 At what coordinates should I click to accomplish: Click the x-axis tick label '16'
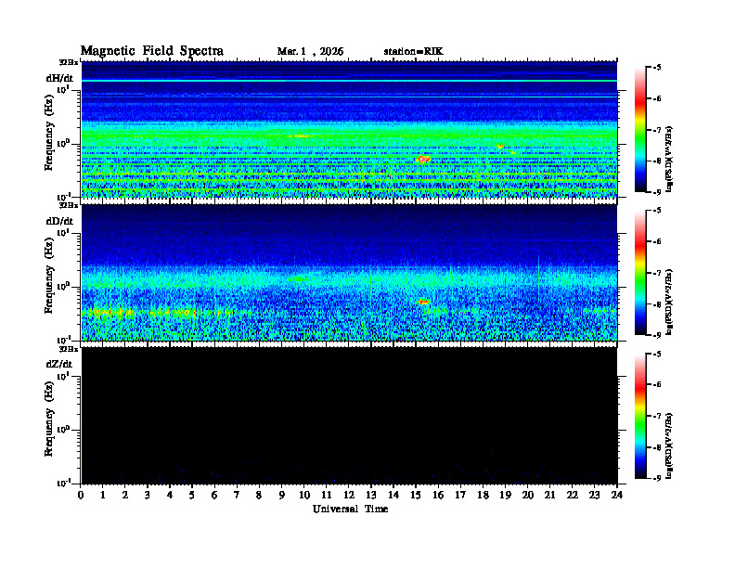click(438, 496)
